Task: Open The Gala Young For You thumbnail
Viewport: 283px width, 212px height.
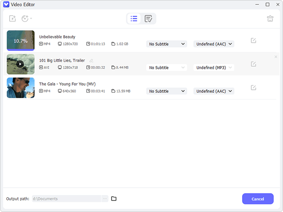Action: pyautogui.click(x=20, y=87)
